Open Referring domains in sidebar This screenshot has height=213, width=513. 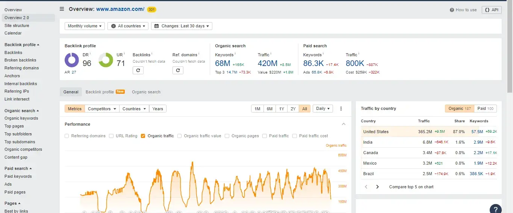[x=22, y=68]
